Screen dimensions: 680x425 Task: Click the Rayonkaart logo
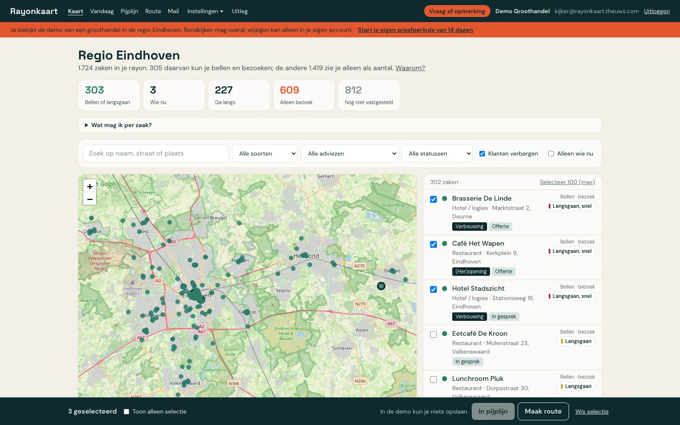(34, 11)
